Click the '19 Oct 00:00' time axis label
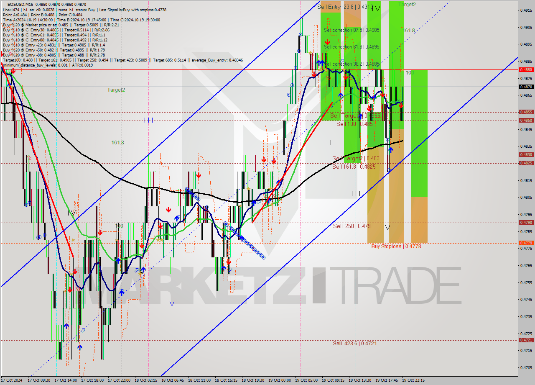Viewport: 535px width, 385px height. pos(280,380)
